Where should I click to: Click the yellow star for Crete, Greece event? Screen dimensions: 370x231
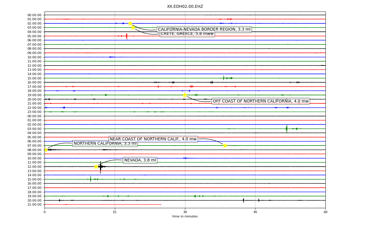click(133, 27)
